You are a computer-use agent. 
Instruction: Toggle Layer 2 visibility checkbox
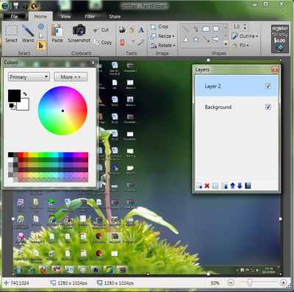268,86
